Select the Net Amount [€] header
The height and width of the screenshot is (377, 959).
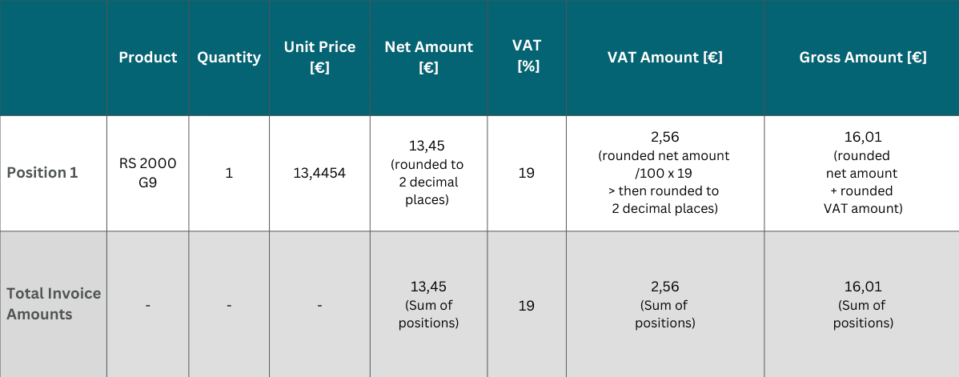[x=428, y=58]
